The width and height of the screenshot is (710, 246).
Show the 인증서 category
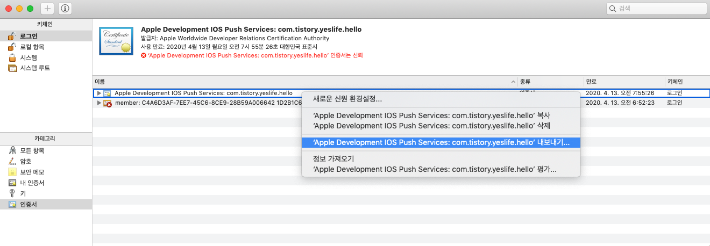(x=46, y=204)
